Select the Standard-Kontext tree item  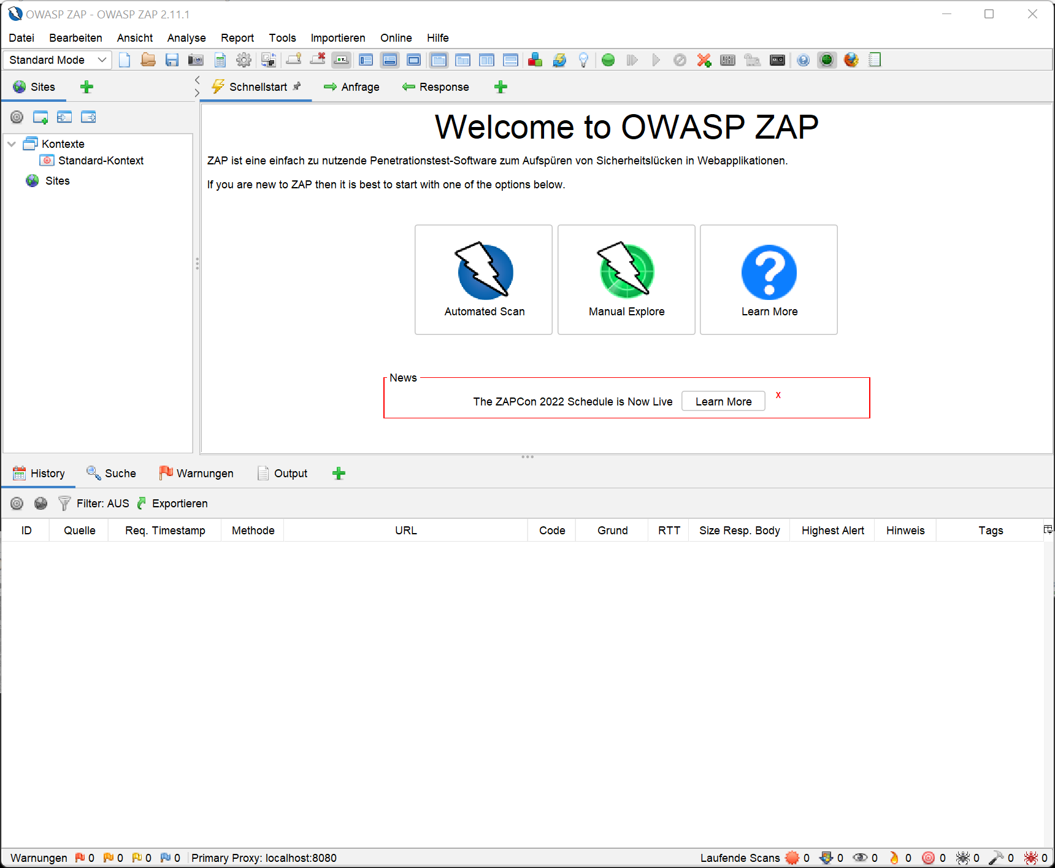coord(92,161)
